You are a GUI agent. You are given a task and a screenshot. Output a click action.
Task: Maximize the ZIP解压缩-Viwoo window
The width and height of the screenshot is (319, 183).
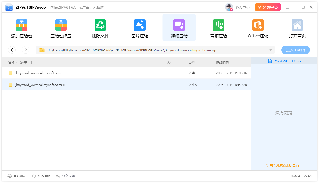303,7
